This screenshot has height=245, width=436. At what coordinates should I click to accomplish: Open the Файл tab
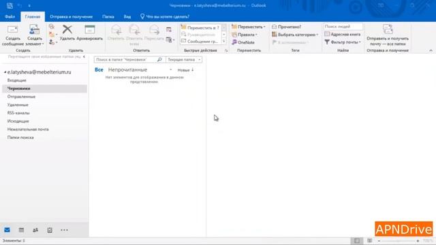(x=10, y=16)
